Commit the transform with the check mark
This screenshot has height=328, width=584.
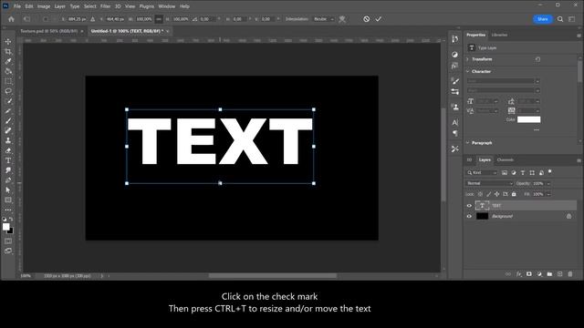pyautogui.click(x=379, y=19)
